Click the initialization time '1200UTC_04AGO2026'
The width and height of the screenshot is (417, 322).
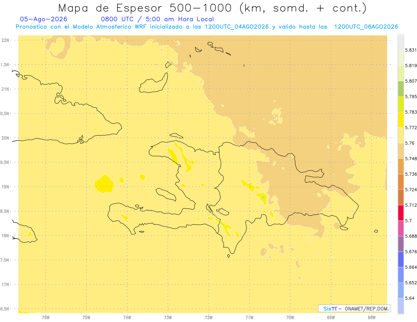(237, 27)
